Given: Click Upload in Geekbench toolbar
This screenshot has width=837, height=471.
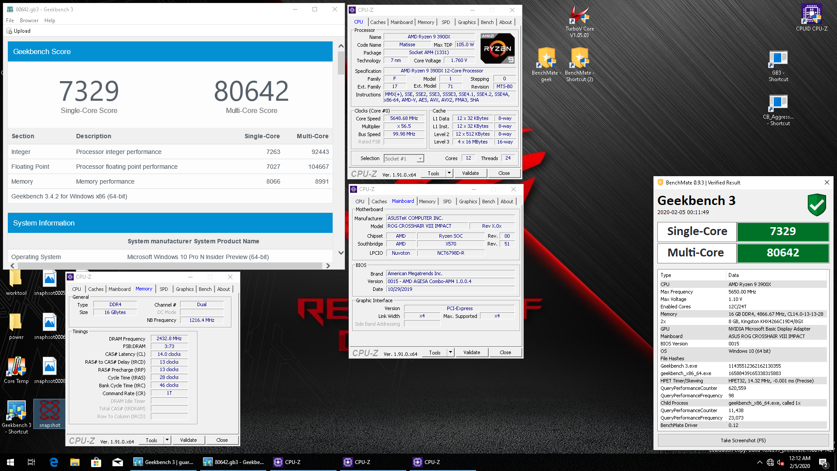Looking at the screenshot, I should tap(18, 31).
